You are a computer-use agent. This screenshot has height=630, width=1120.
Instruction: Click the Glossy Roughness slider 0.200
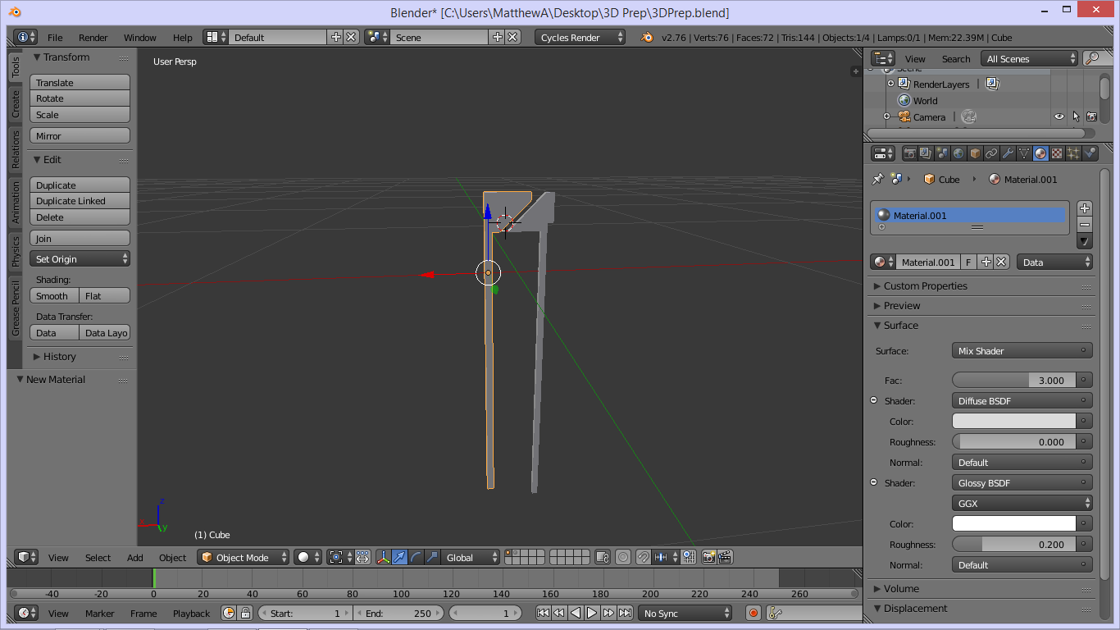click(1013, 544)
